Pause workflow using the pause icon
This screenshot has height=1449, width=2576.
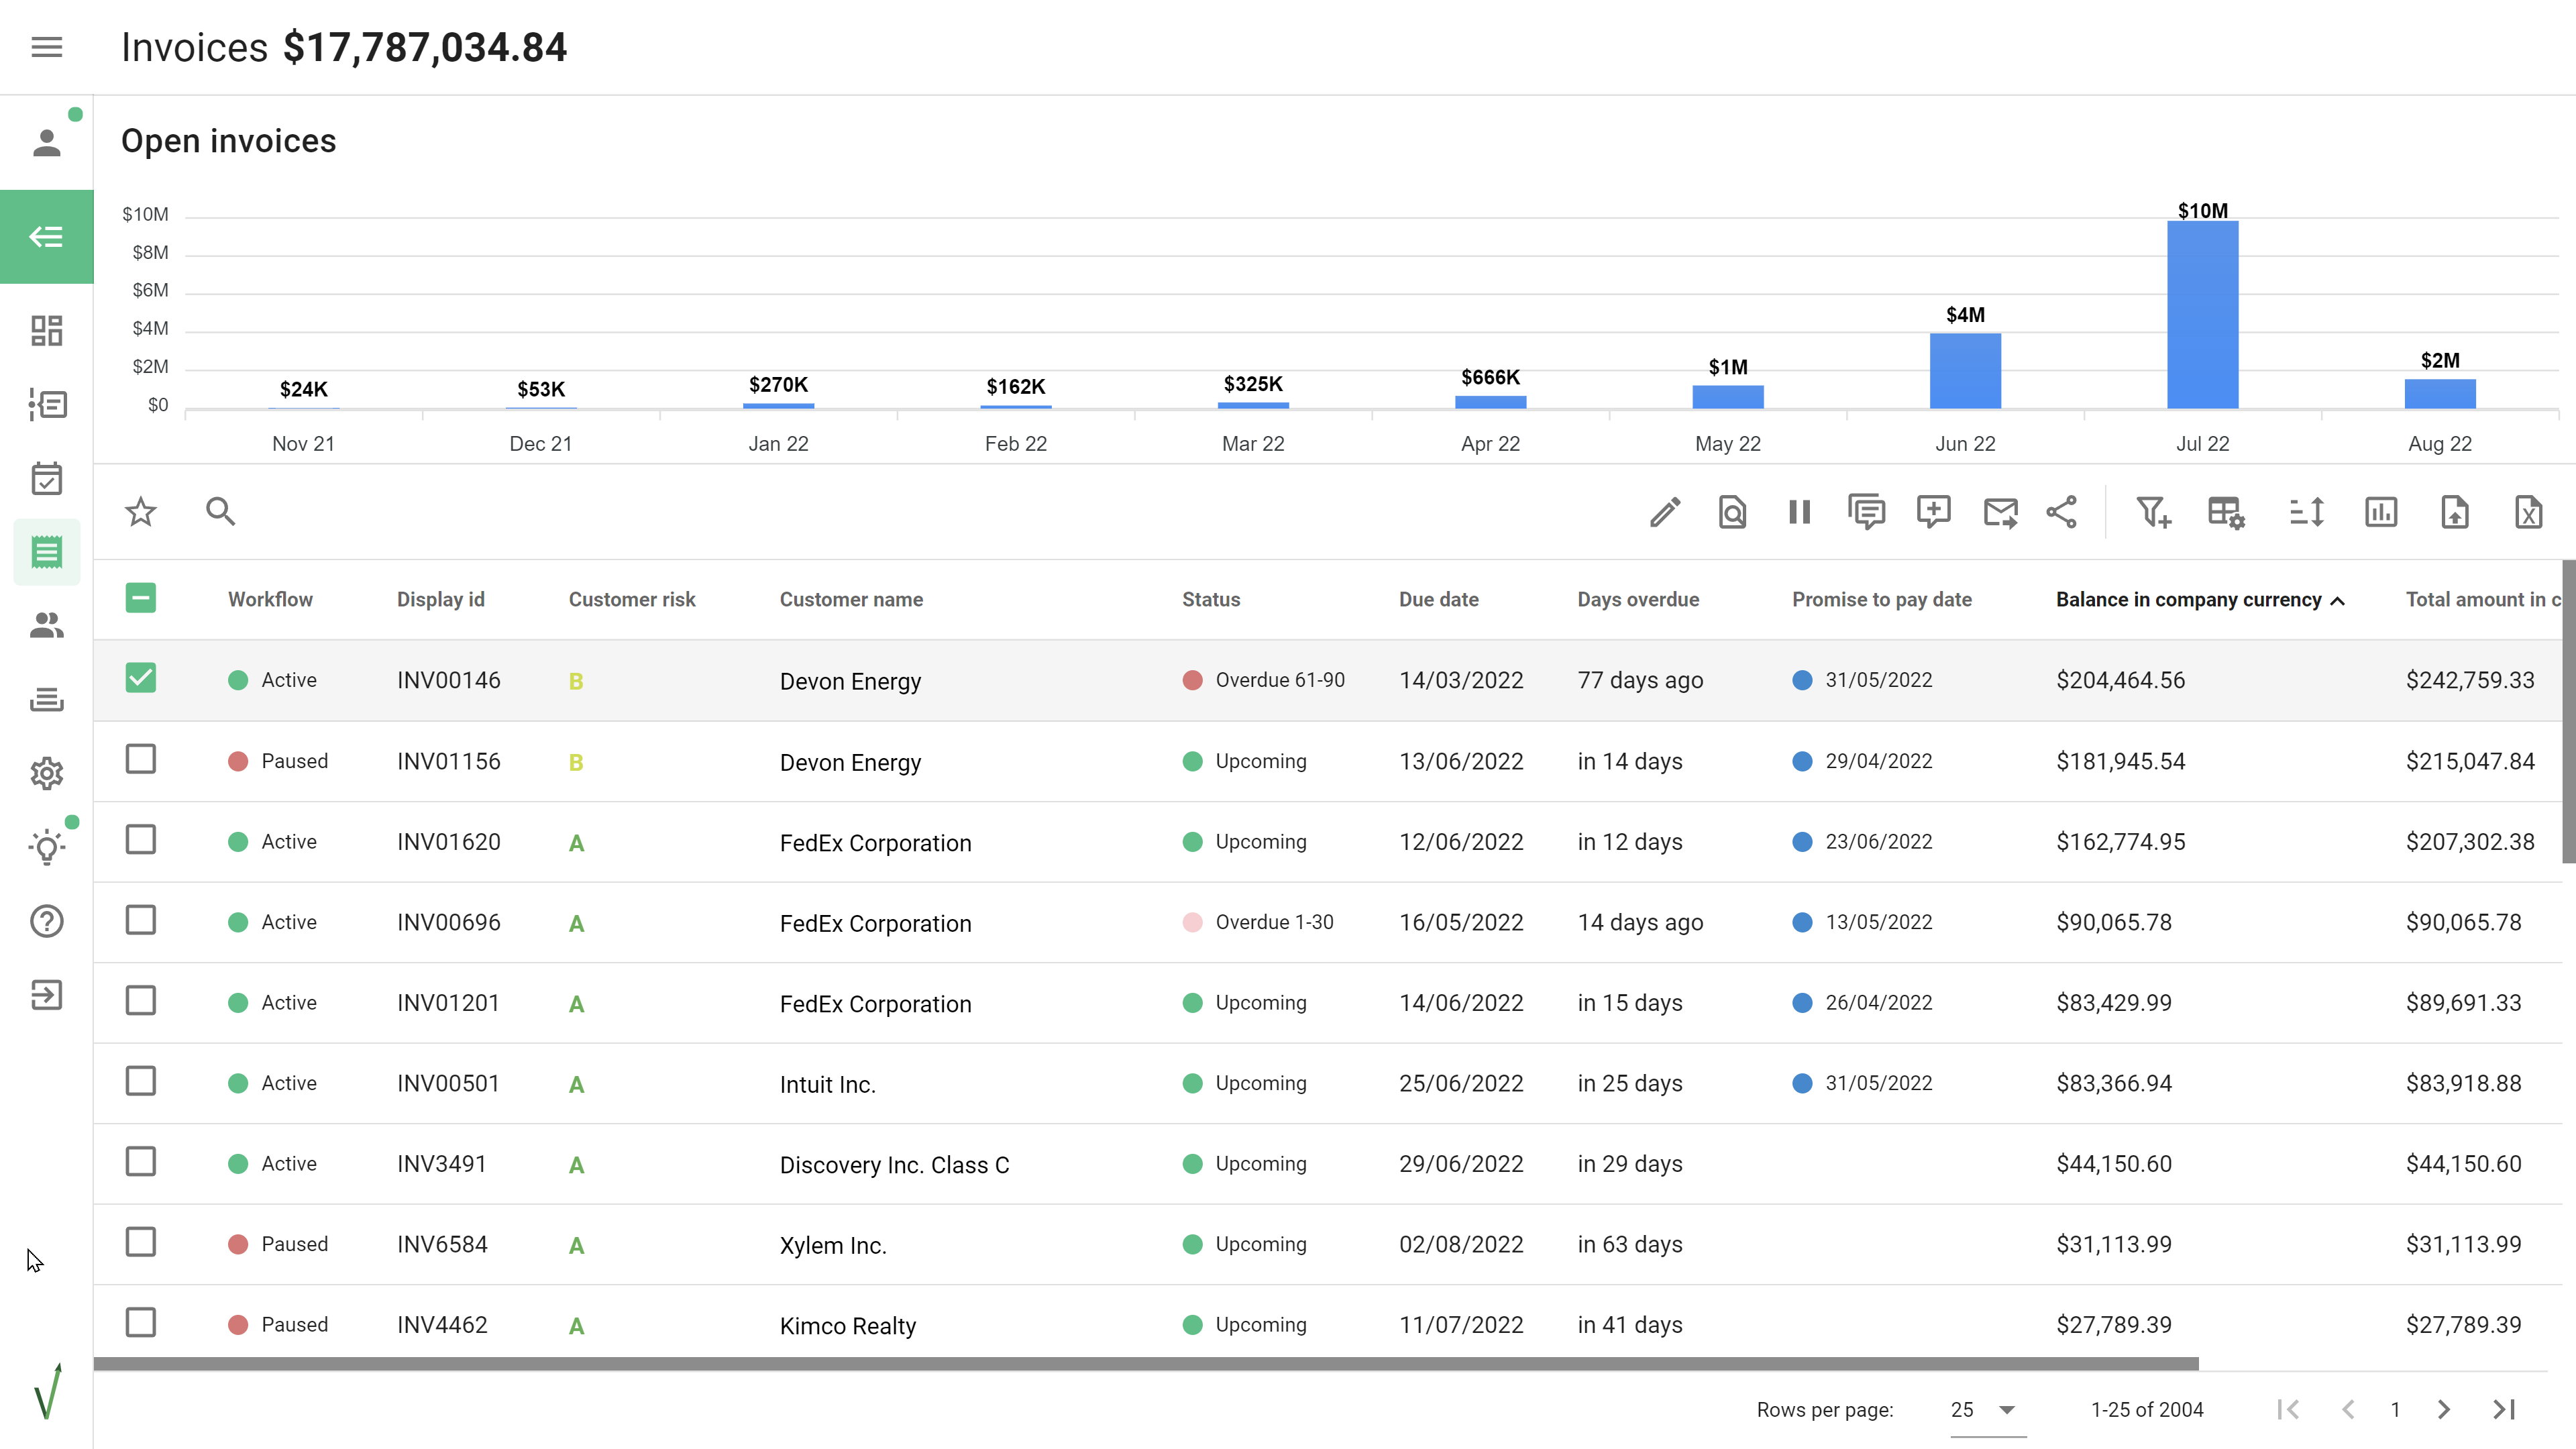coord(1799,512)
